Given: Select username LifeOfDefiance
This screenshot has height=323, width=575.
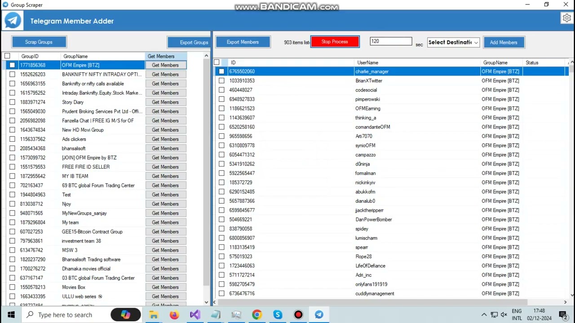Looking at the screenshot, I should coord(370,266).
